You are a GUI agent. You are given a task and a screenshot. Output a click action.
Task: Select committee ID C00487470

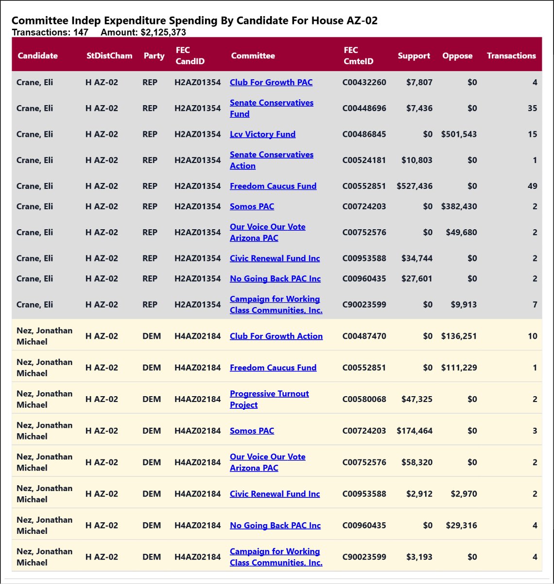pos(364,336)
